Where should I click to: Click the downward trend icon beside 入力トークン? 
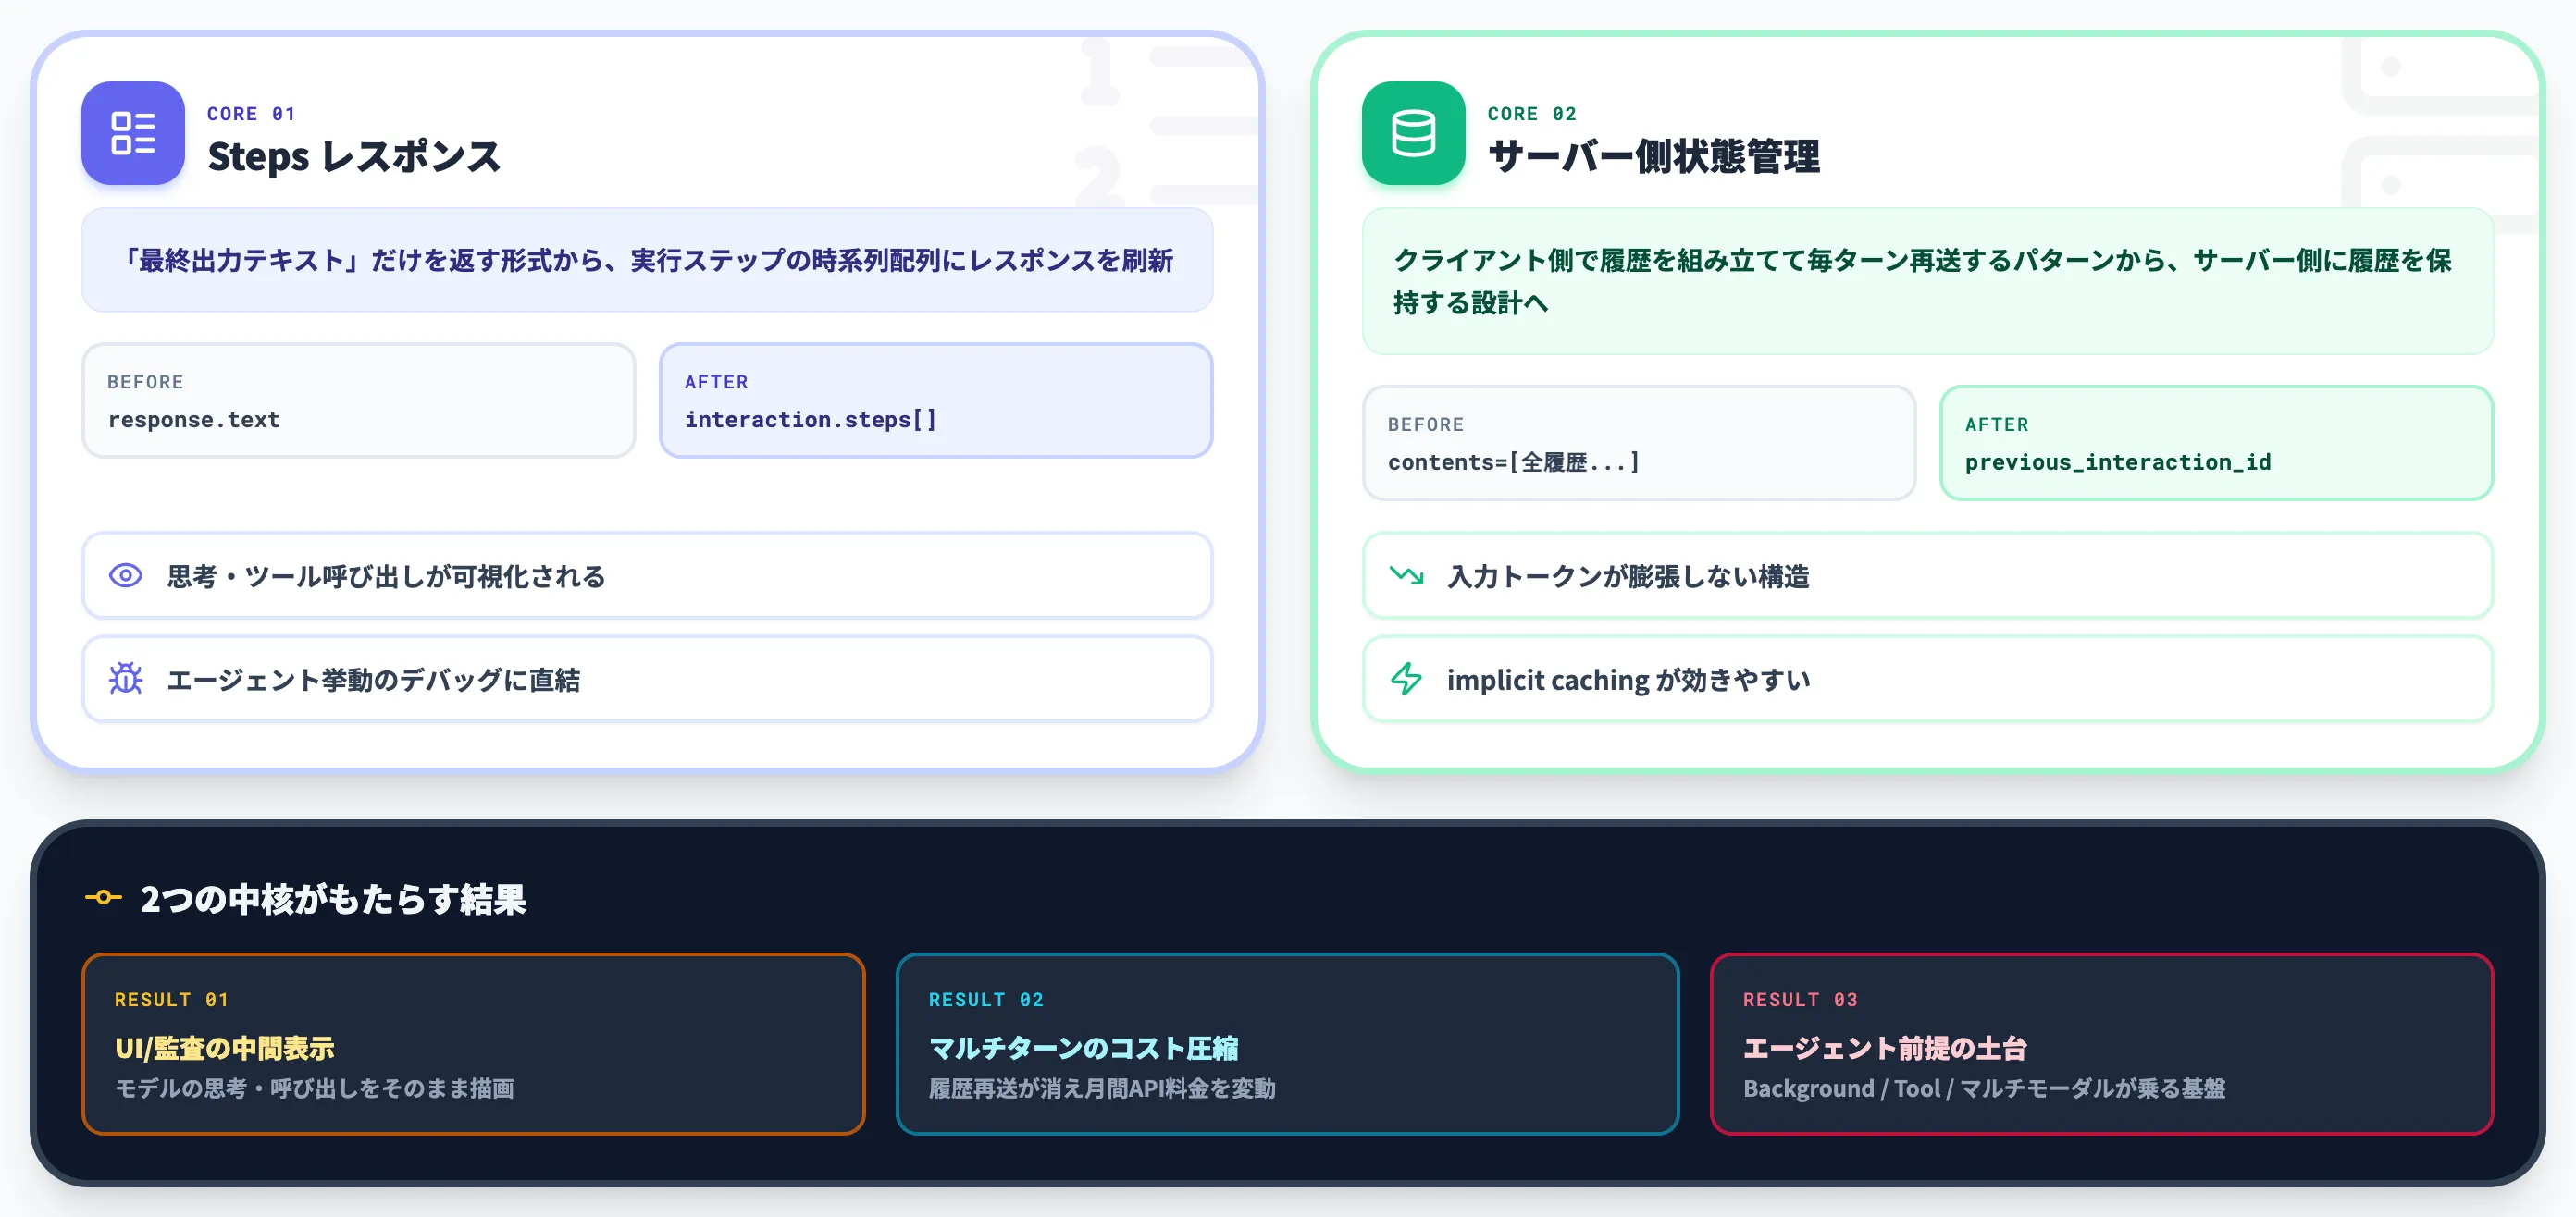(1406, 575)
